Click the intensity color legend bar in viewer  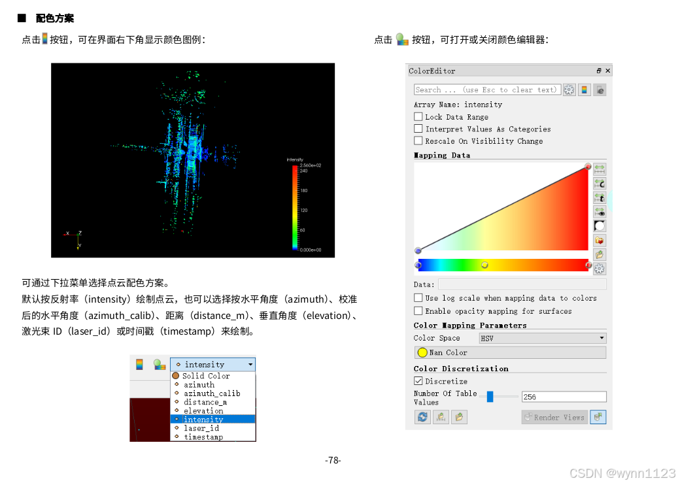(296, 208)
